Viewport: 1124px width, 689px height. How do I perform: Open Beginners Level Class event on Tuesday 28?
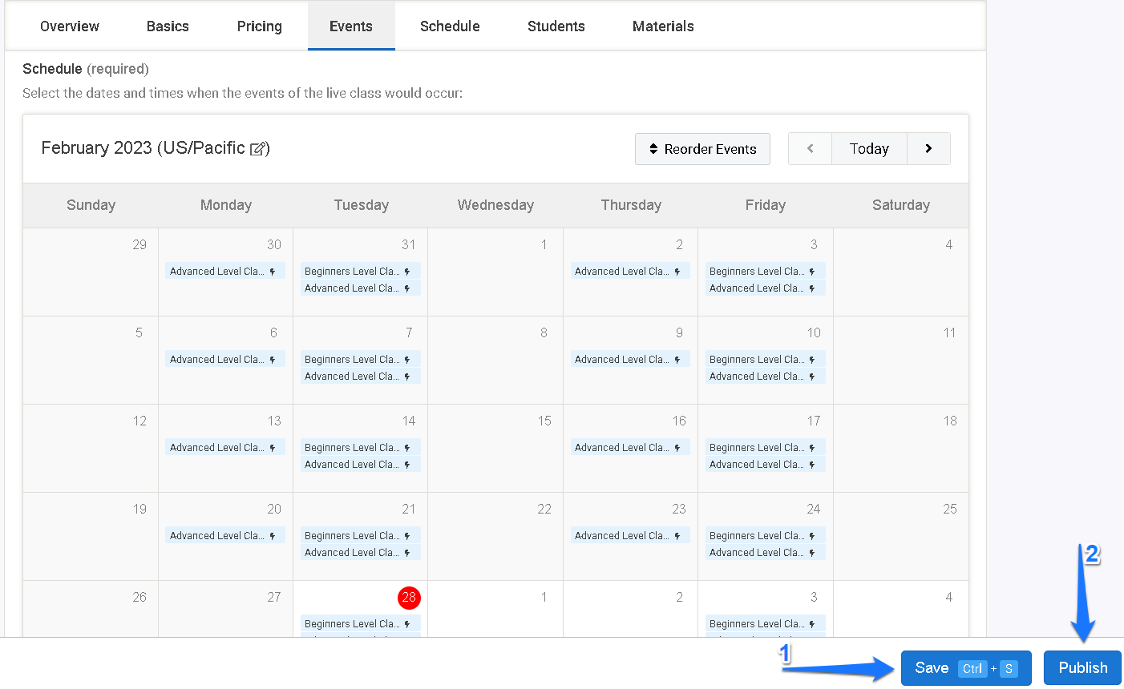point(360,624)
